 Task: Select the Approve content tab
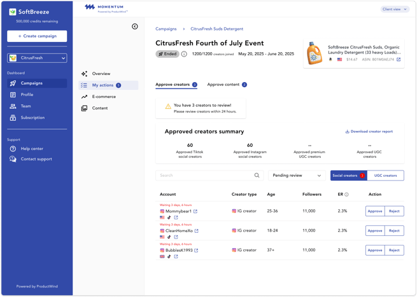click(x=227, y=85)
